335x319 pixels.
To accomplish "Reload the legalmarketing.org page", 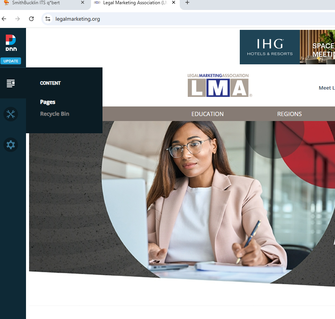I will point(31,18).
